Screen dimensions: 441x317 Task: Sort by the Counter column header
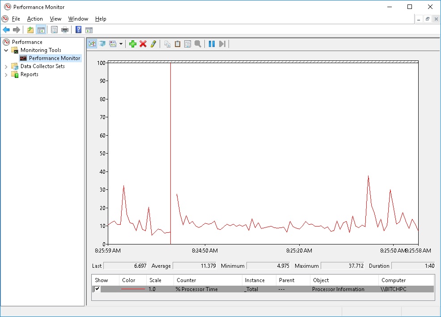click(x=208, y=280)
